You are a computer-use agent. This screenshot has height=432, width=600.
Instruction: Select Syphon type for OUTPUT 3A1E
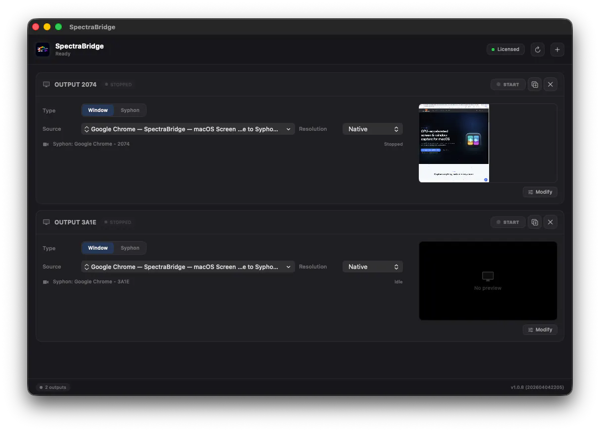(130, 248)
